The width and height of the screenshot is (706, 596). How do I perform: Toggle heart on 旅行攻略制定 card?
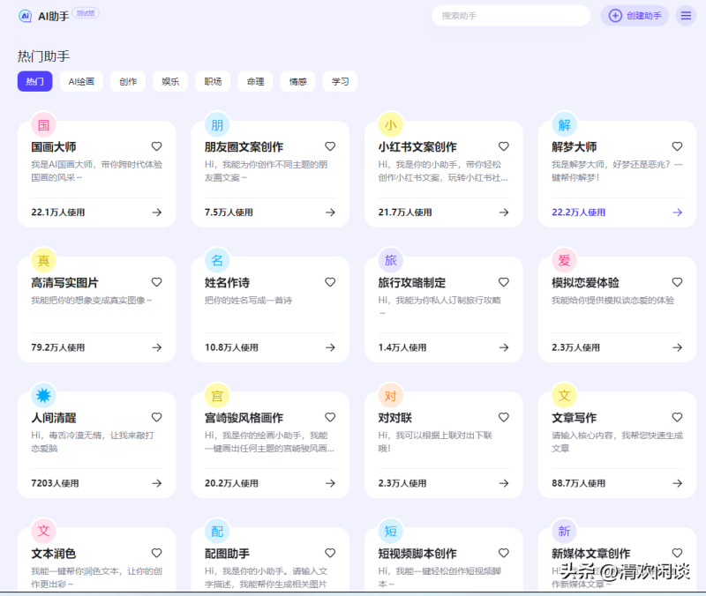tap(504, 282)
